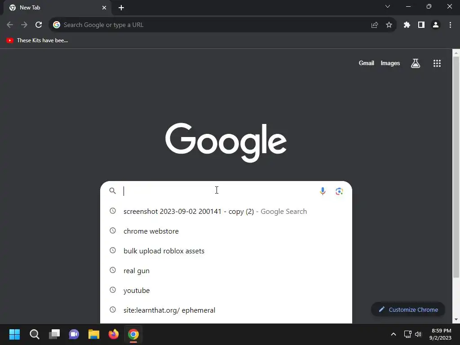Screen dimensions: 460x345
Task: Click the browser Forward arrow
Action: [24, 25]
